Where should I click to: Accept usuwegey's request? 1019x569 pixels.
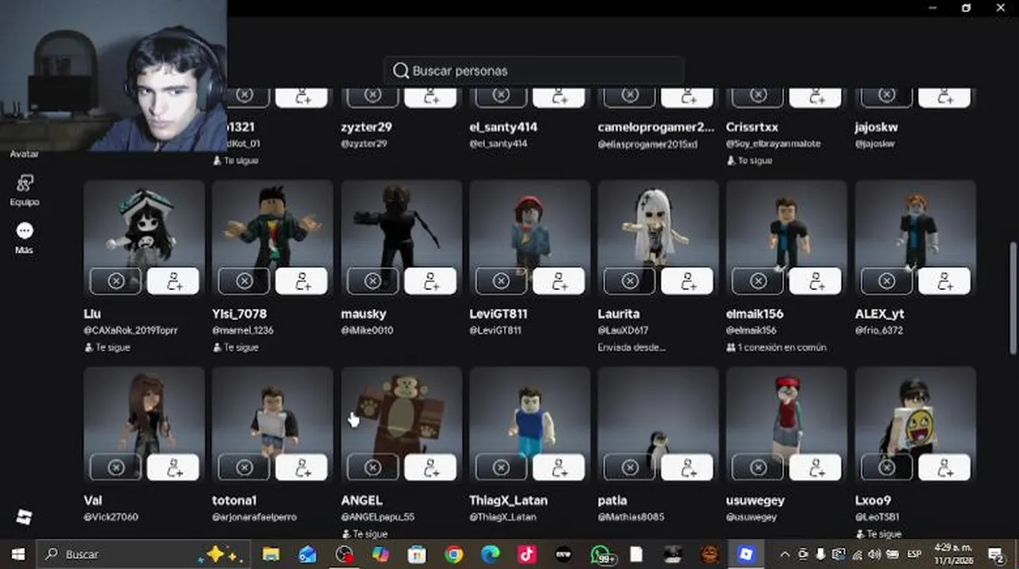click(x=816, y=467)
